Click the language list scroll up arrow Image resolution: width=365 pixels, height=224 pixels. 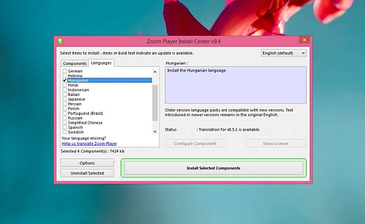(155, 72)
